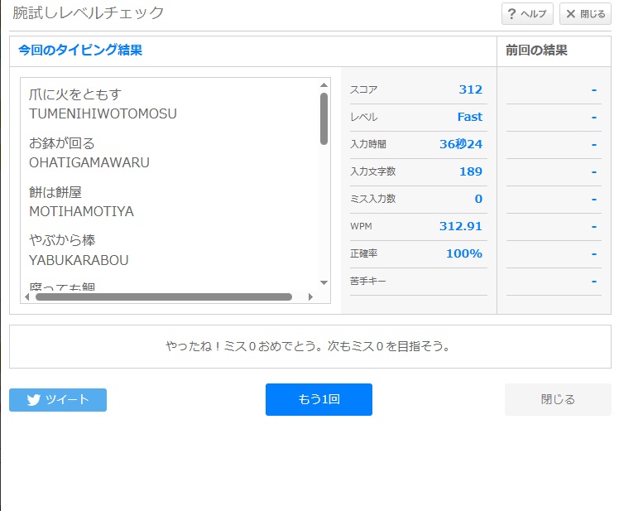619x511 pixels.
Task: Select the phrase 餅は餅屋
Action: point(55,192)
